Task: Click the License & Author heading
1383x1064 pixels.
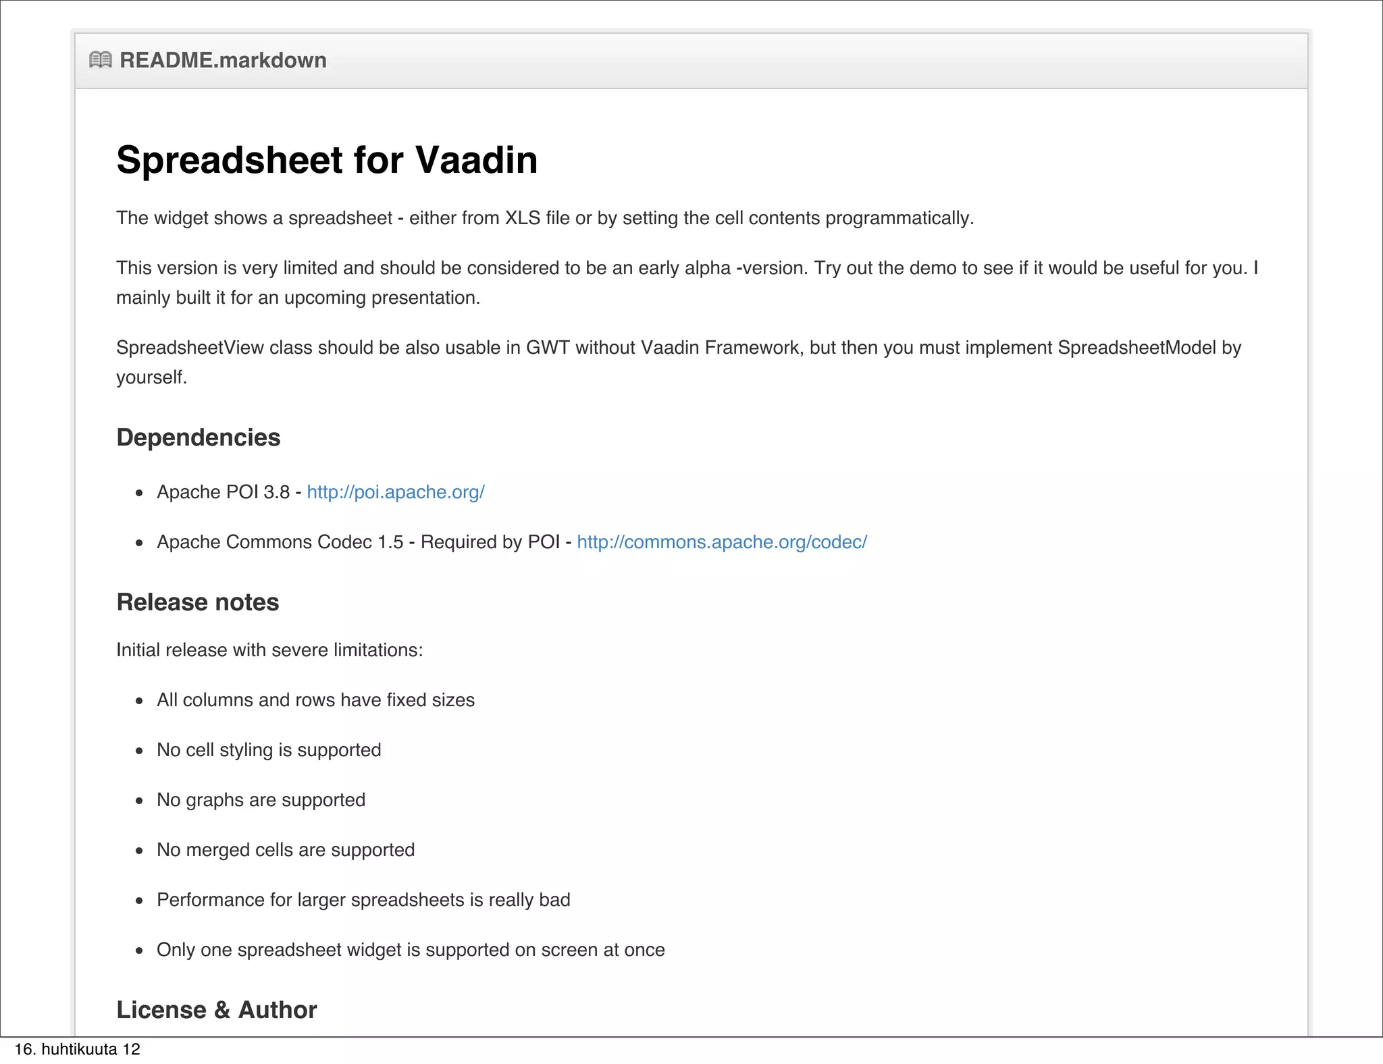Action: 216,1010
